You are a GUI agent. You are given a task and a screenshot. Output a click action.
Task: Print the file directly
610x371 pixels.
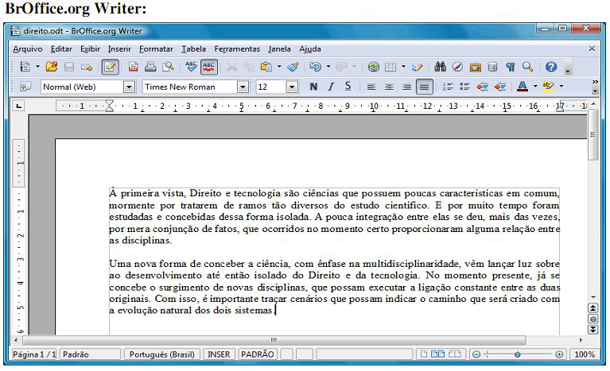150,68
